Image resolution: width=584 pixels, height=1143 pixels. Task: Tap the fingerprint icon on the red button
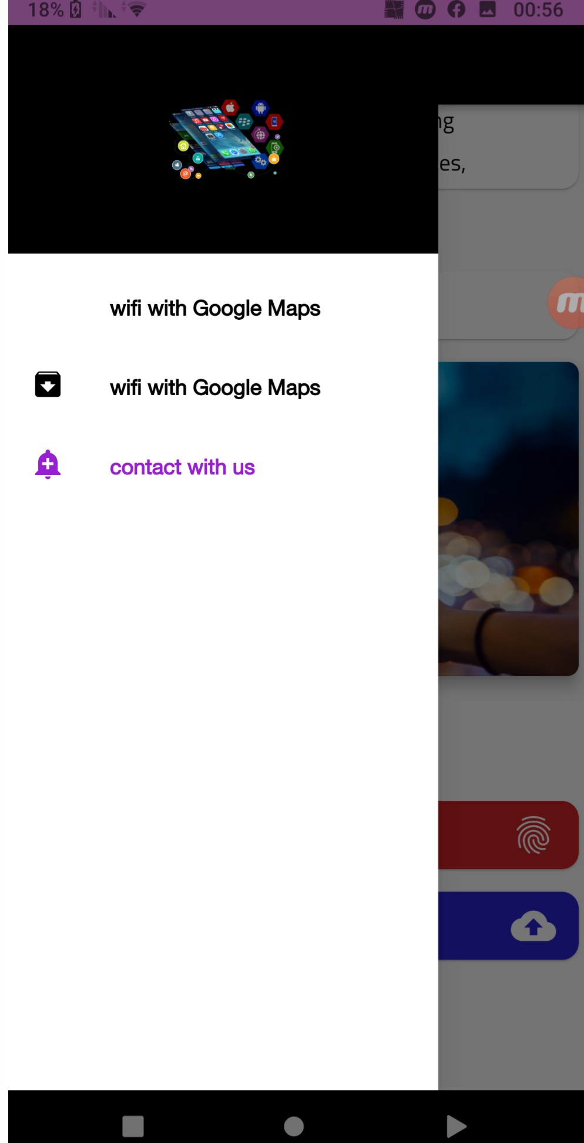click(x=533, y=835)
